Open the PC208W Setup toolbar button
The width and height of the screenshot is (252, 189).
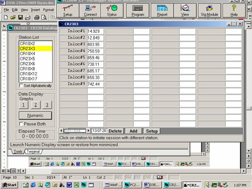68,10
